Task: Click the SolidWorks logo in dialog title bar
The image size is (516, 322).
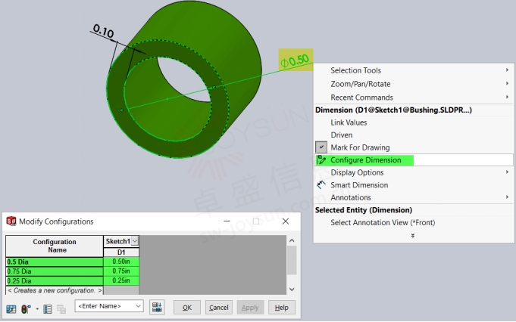Action: click(11, 221)
